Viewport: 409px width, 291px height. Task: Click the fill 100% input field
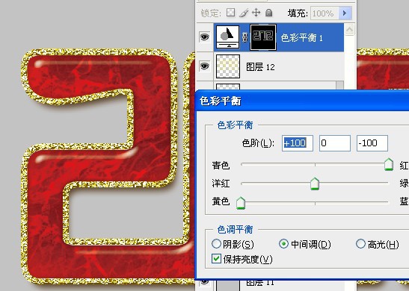point(325,13)
